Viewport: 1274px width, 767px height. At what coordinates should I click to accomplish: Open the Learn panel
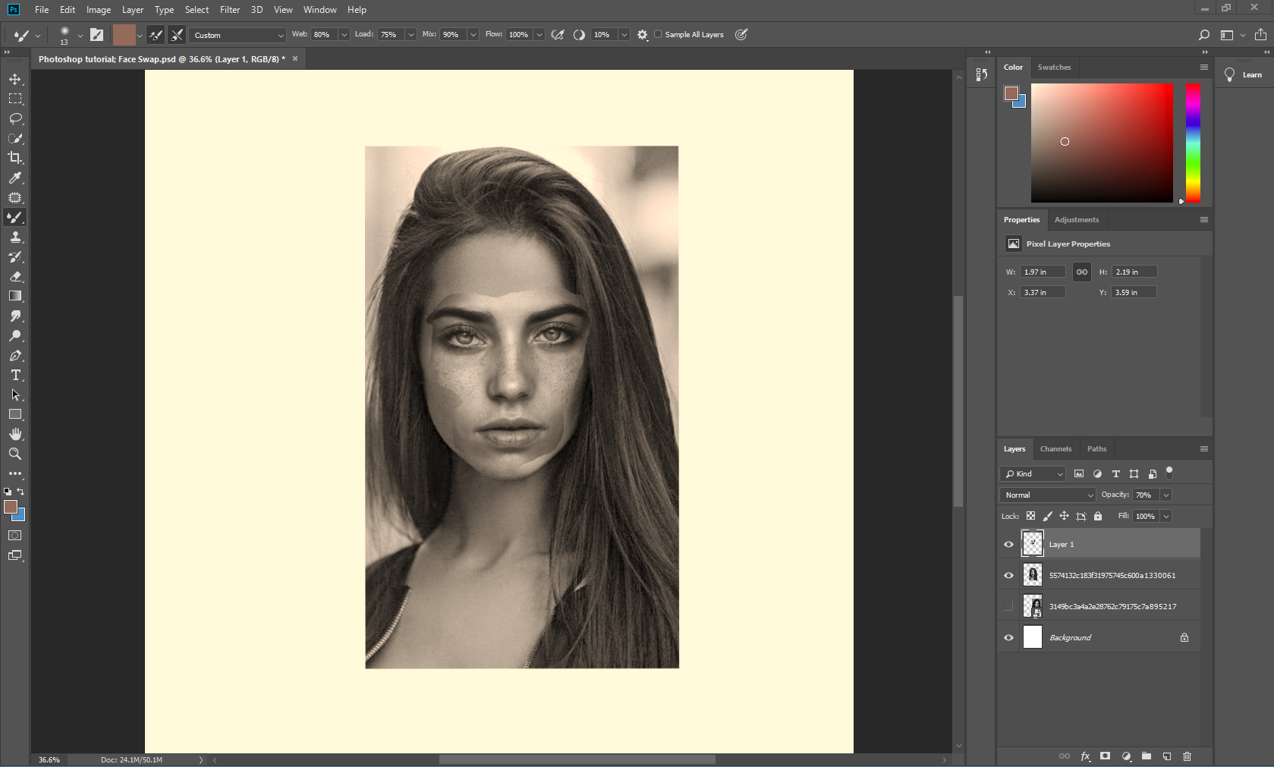tap(1244, 74)
